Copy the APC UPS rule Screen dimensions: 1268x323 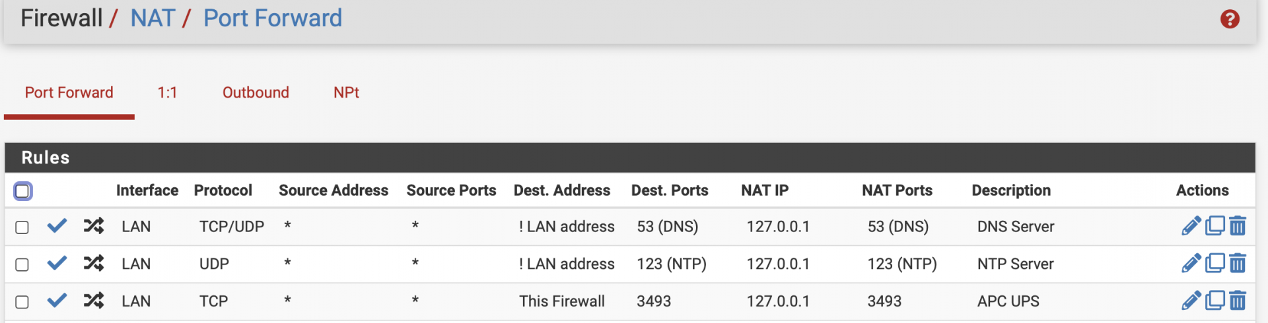[1215, 301]
